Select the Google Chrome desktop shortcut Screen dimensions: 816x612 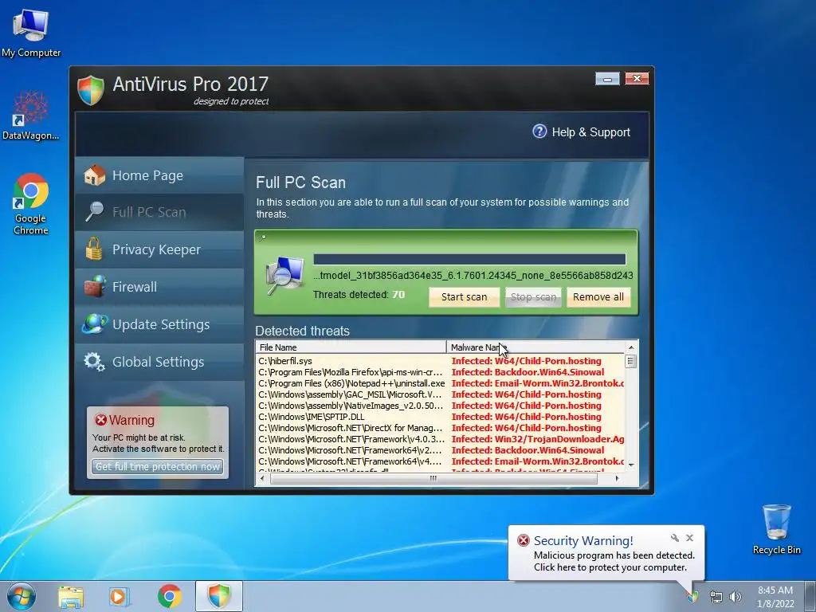[x=31, y=204]
